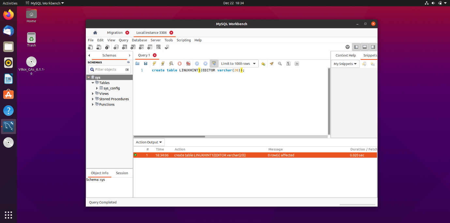Collapse the Tables tree node
This screenshot has height=223, width=450.
93,83
